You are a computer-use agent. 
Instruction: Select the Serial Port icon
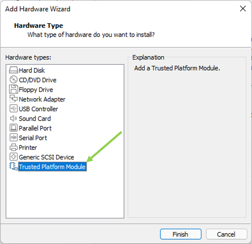coord(14,138)
